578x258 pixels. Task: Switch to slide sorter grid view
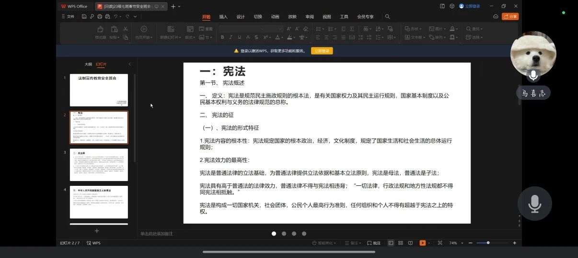point(401,243)
